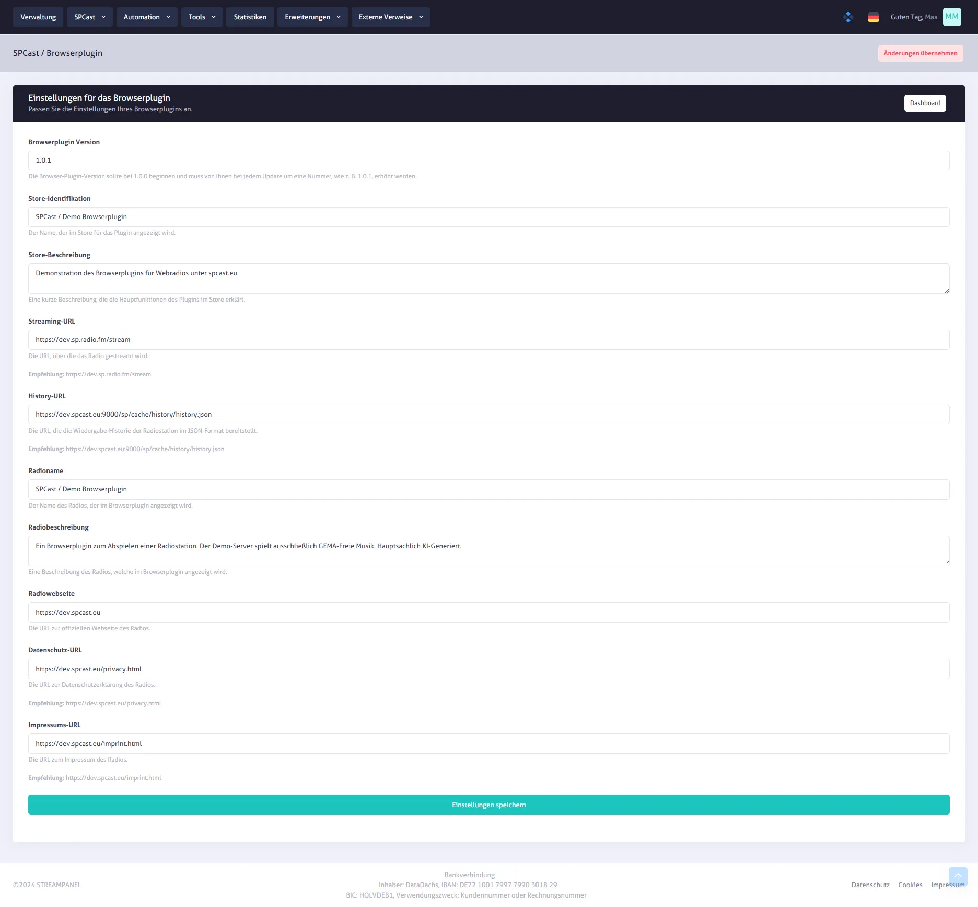
Task: Expand the Automation dropdown menu
Action: [147, 17]
